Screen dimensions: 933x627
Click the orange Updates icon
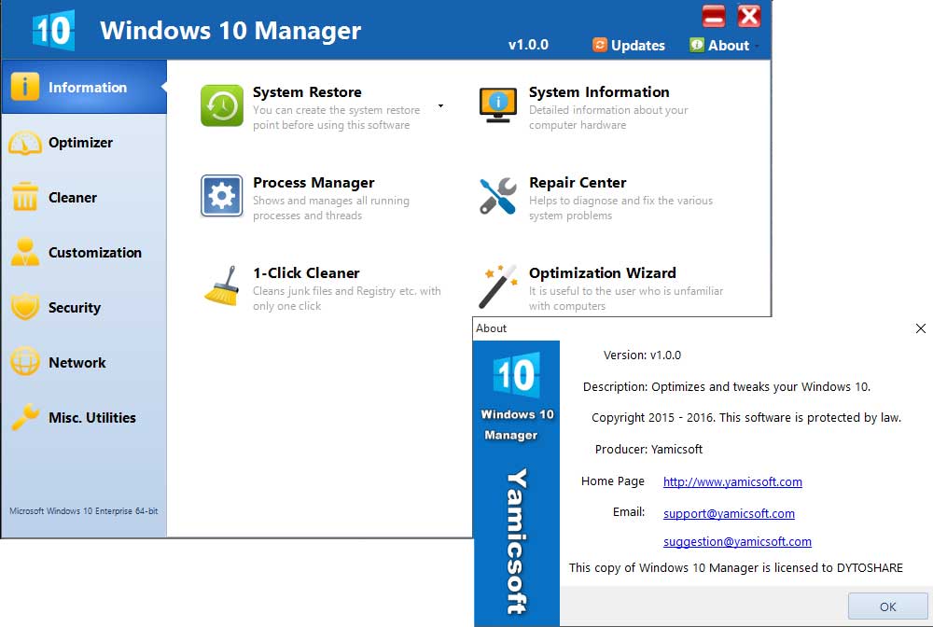pyautogui.click(x=600, y=45)
